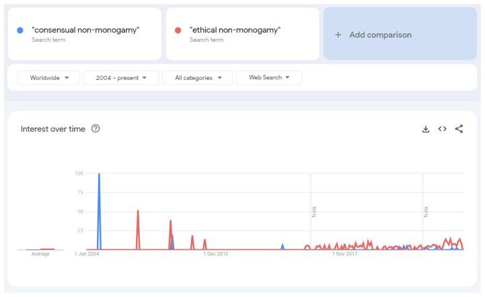Open the Web Search type dropdown

coord(269,77)
